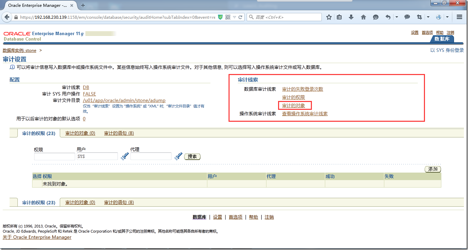This screenshot has height=250, width=468.
Task: Open 审计的权限 link under 审计线索
Action: point(293,97)
